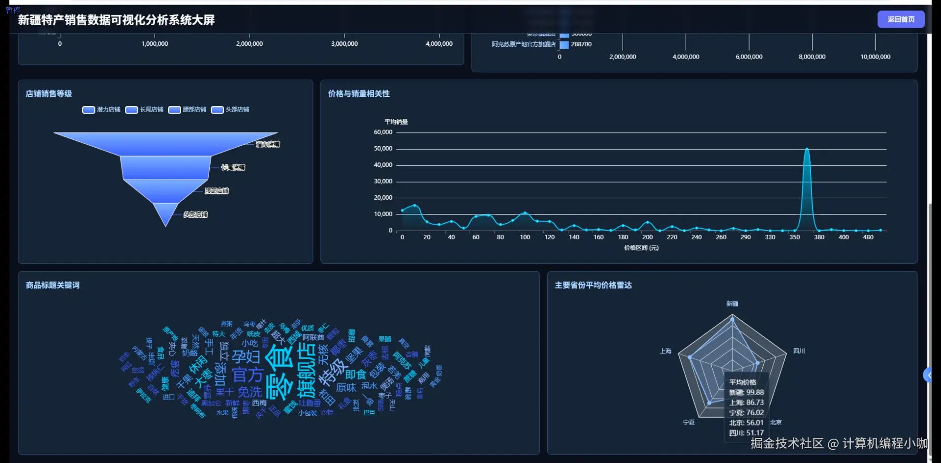Click the 上海: 86.73 tooltip row
The height and width of the screenshot is (463, 941).
tap(746, 402)
